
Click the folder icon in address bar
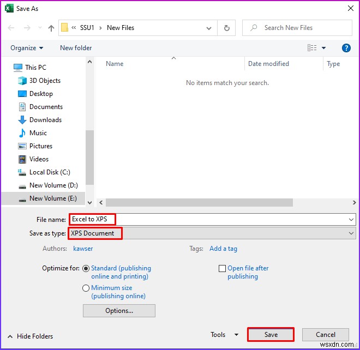(x=64, y=28)
